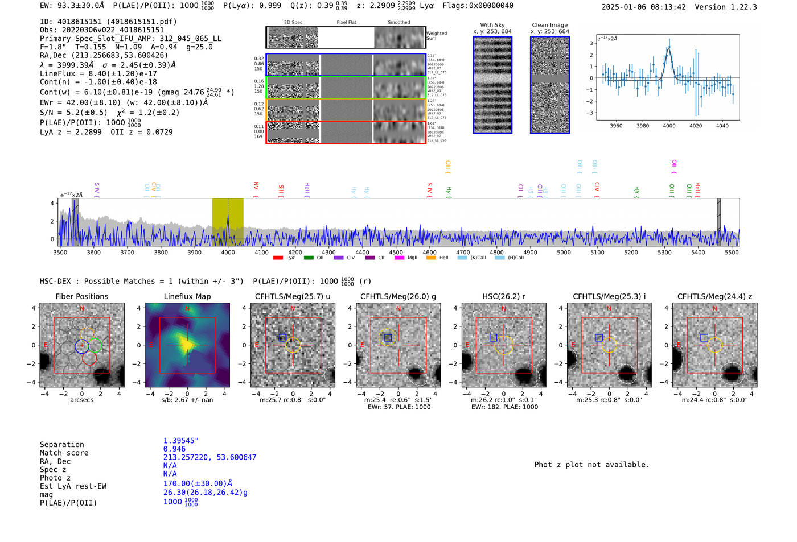Open the HSC(26.2) r cutout
Image resolution: width=797 pixels, height=542 pixels.
504,345
